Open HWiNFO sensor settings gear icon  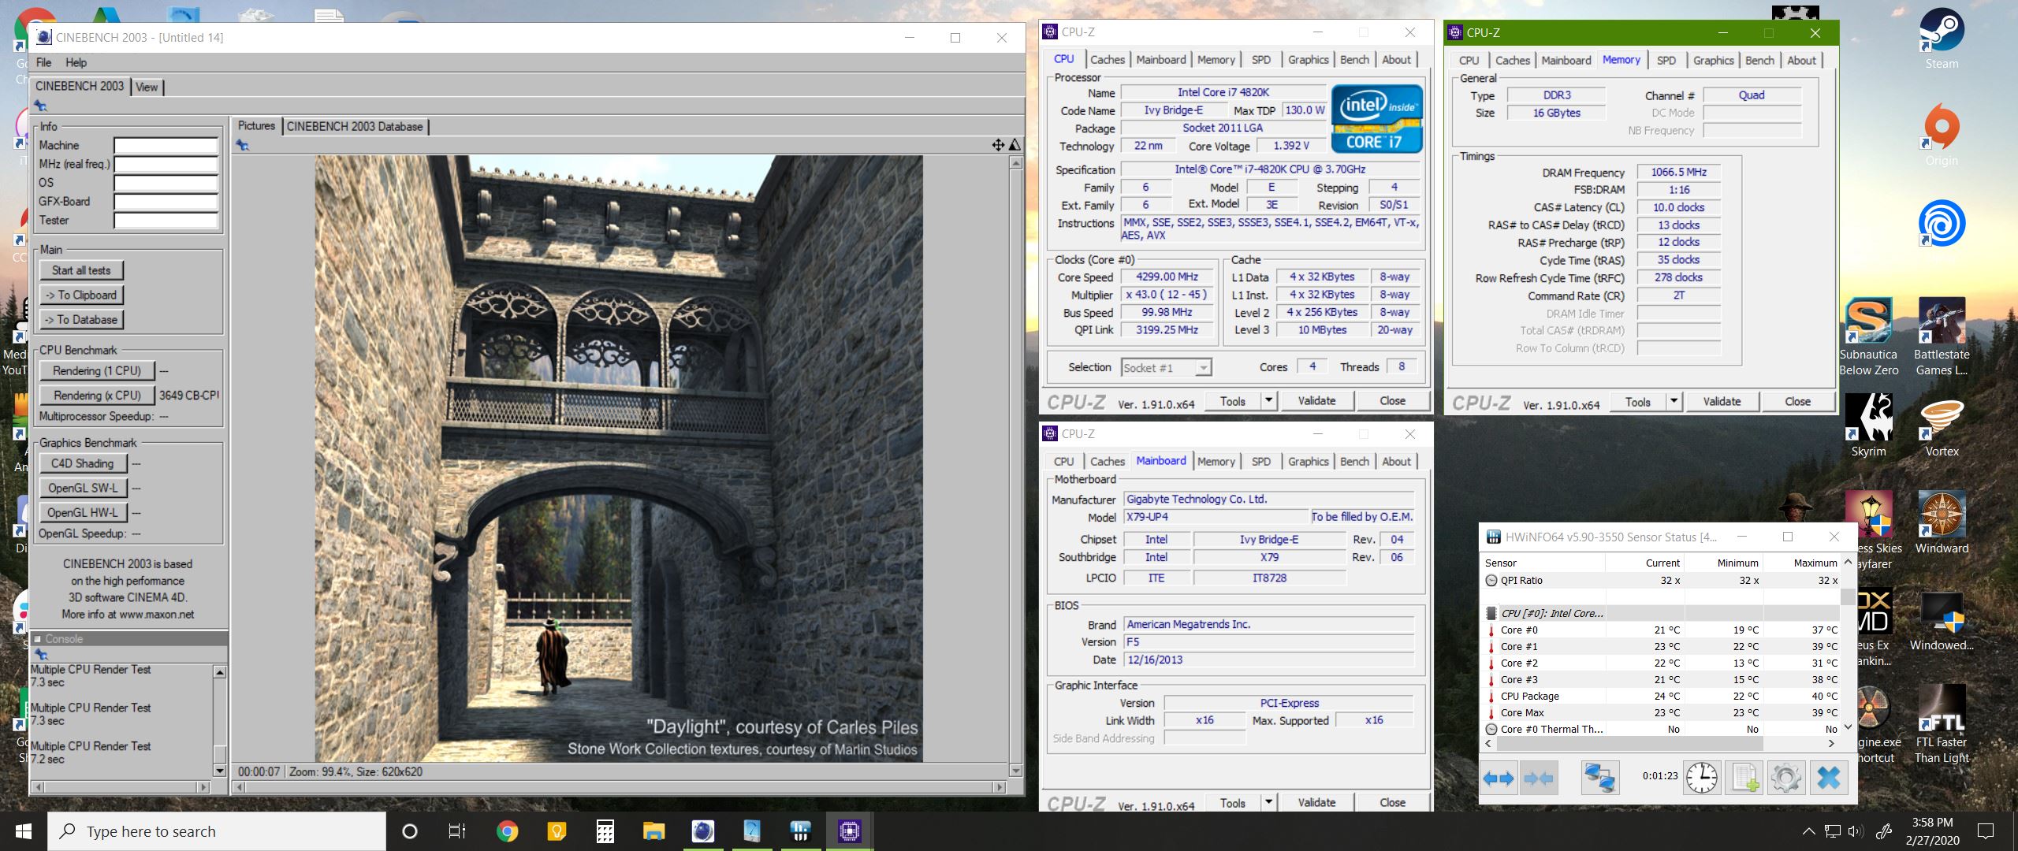click(1785, 779)
